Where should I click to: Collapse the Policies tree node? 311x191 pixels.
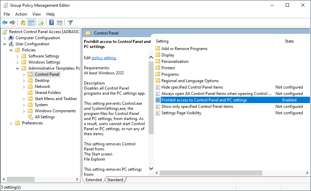coord(11,50)
